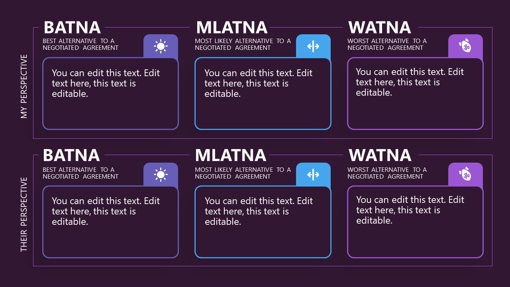Click the MY PERSPECTIVE vertical label
The image size is (510, 287).
click(x=24, y=86)
